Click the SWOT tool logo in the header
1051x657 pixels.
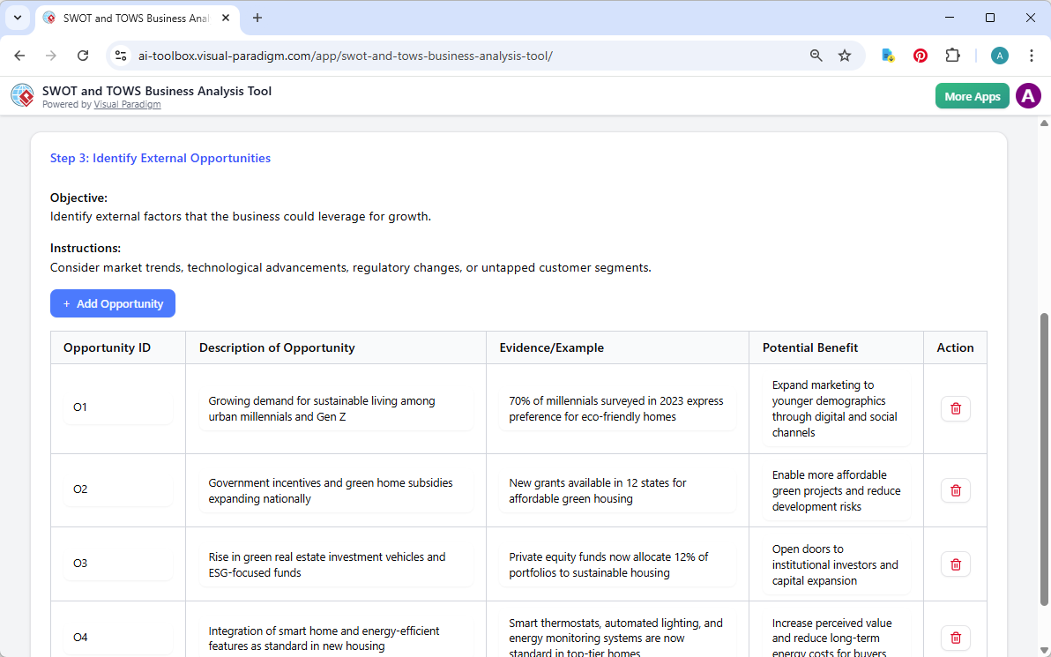(x=21, y=95)
